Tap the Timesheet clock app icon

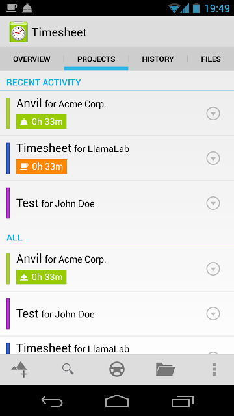tap(18, 32)
